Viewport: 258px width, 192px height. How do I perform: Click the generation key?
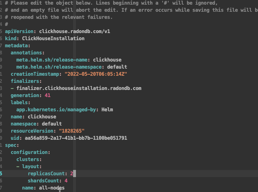(25, 95)
